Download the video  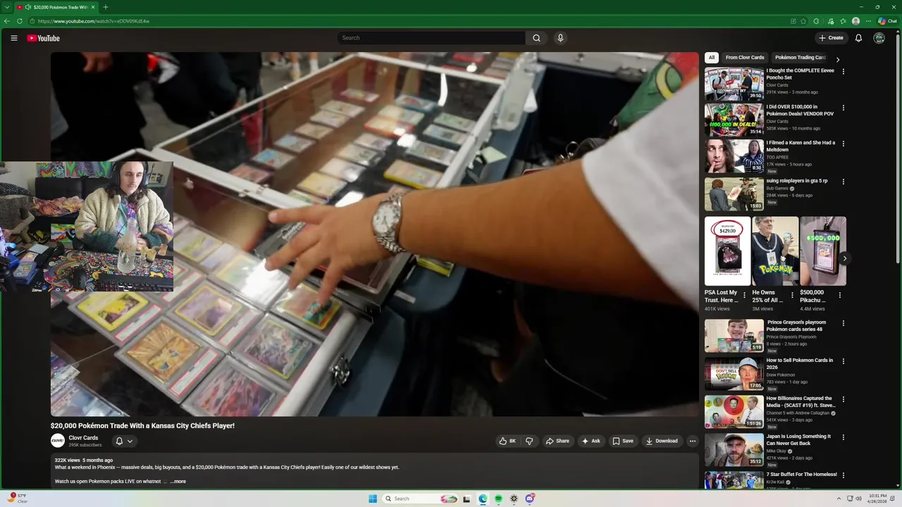coord(662,441)
